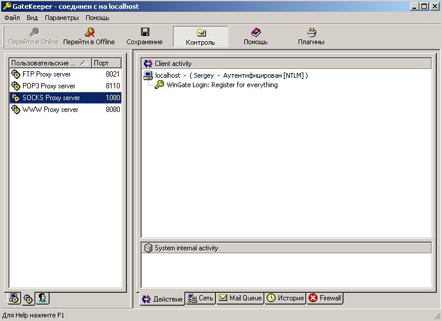The height and width of the screenshot is (321, 442).
Task: Sort by Пользовательские column header
Action: click(x=51, y=63)
